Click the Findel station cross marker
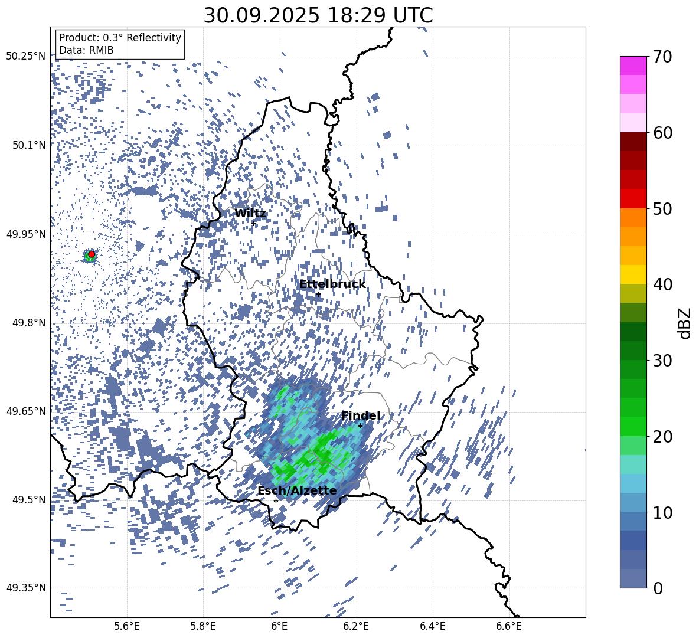The image size is (699, 638). (360, 426)
